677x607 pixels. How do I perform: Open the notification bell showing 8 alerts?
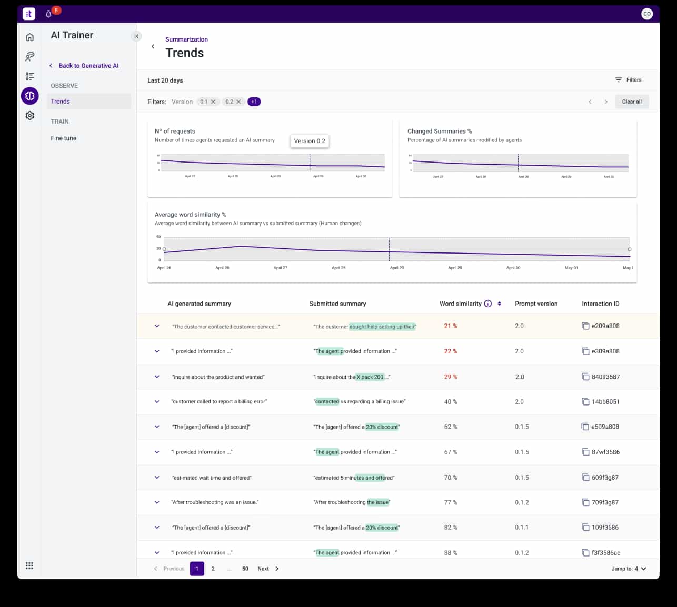(48, 13)
